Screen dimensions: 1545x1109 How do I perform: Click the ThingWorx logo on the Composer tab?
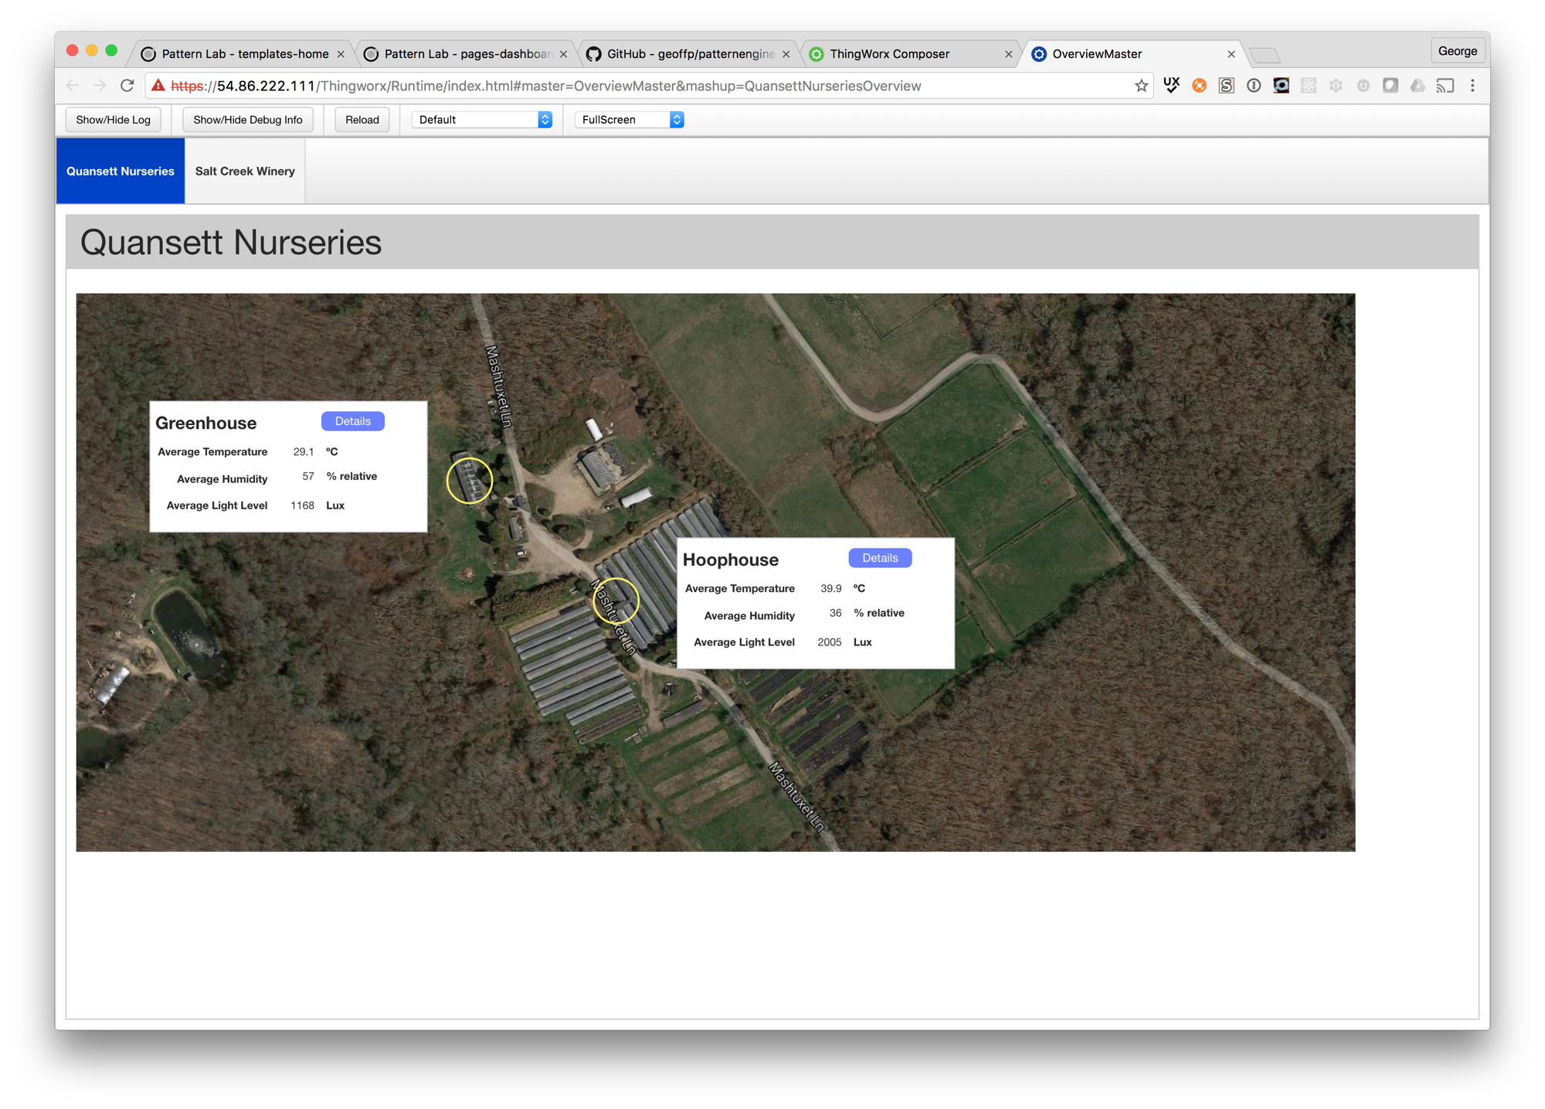817,53
